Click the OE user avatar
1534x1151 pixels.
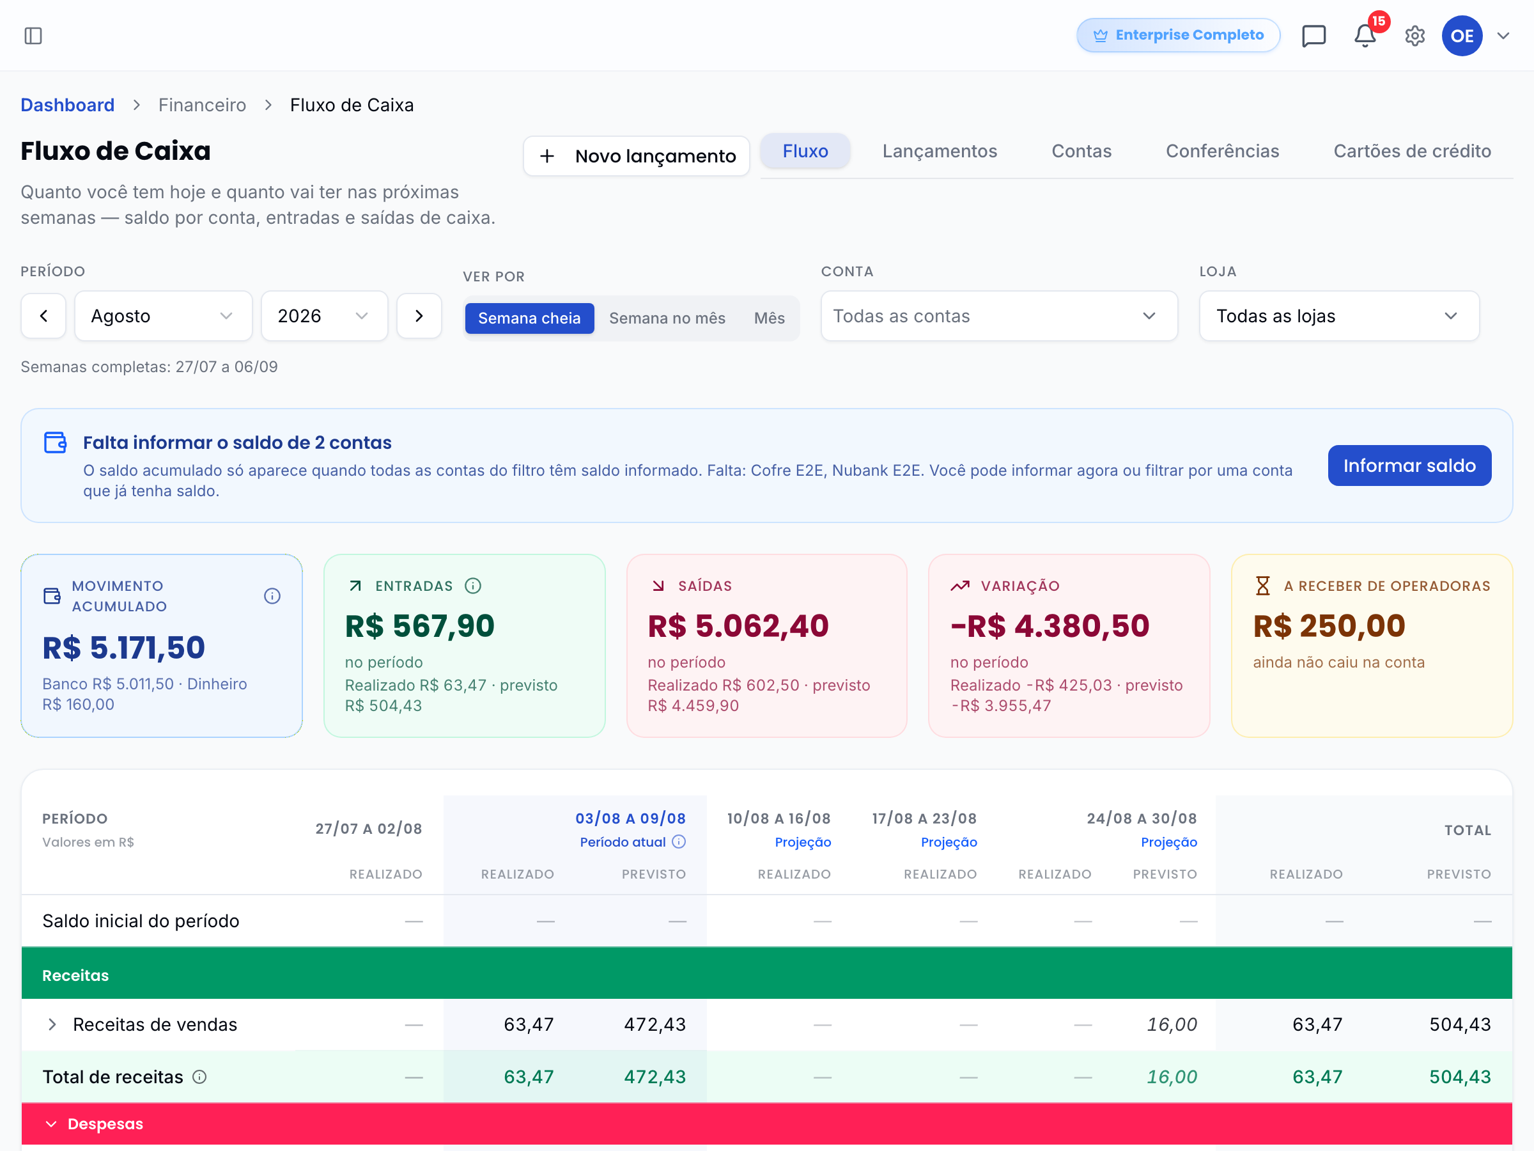[1462, 35]
